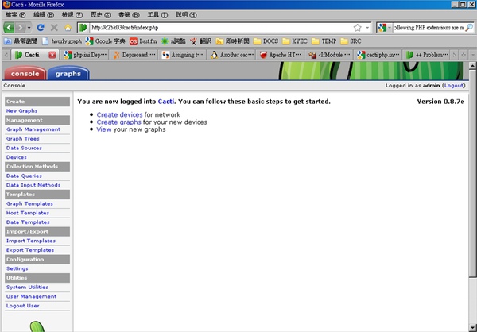The image size is (477, 332).
Task: Open the 檔案 (F) menu
Action: [16, 14]
